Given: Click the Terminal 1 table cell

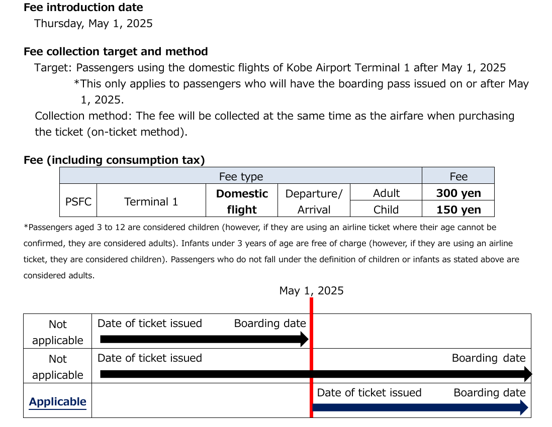Looking at the screenshot, I should click(151, 200).
